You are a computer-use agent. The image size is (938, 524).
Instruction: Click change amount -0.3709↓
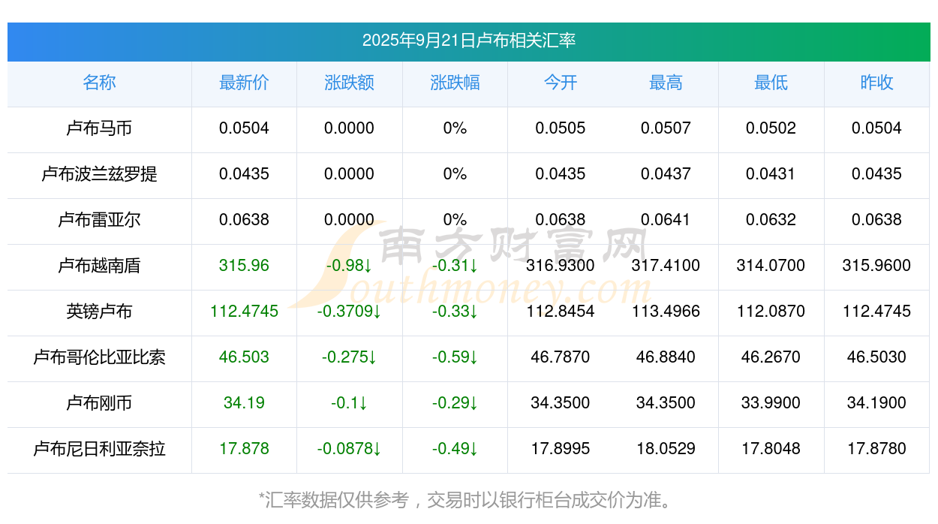pyautogui.click(x=350, y=312)
